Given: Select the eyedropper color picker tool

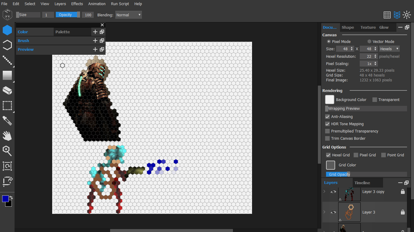Looking at the screenshot, I should tap(7, 121).
